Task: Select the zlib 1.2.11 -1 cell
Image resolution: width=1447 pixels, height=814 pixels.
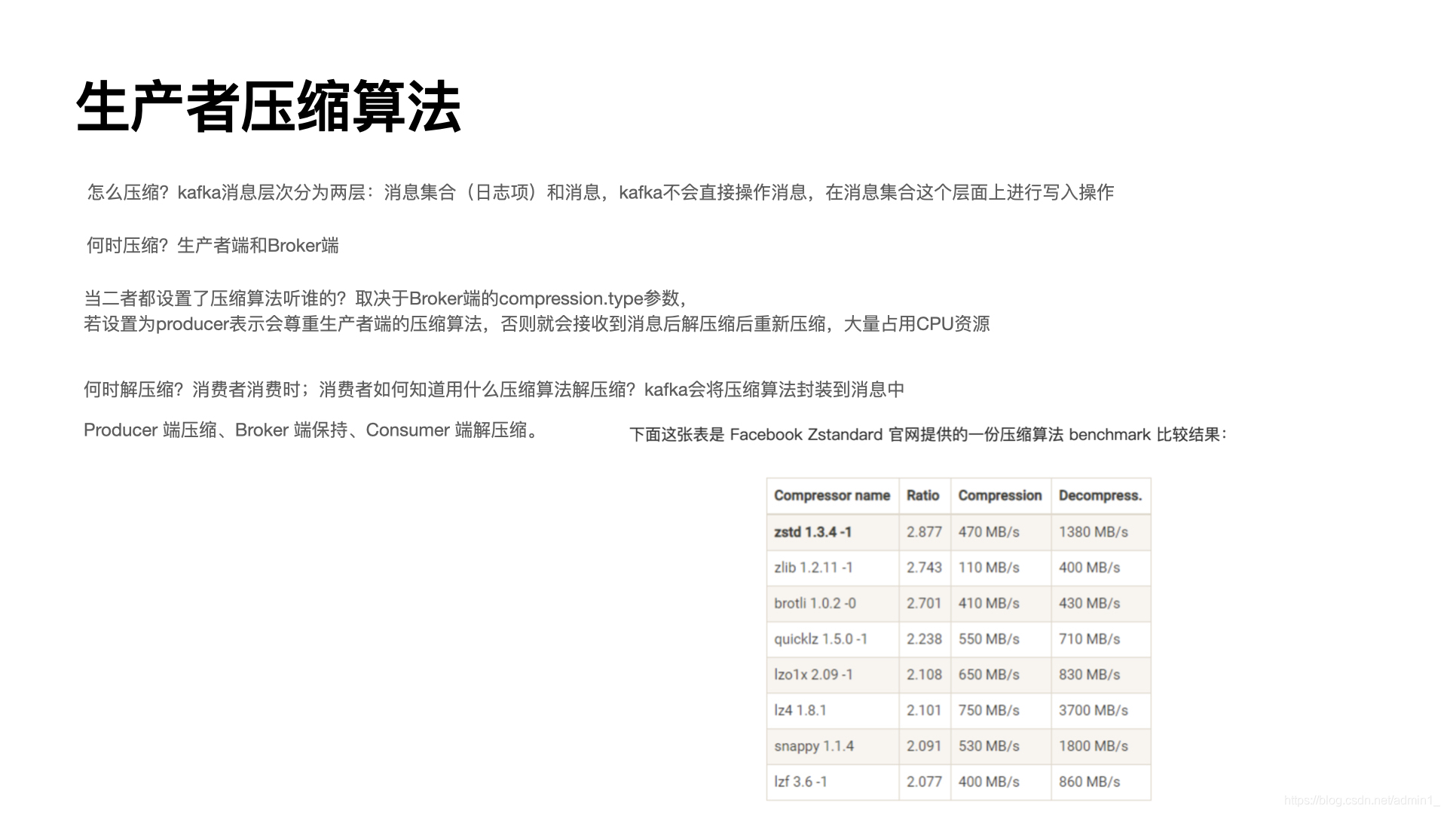Action: click(x=813, y=568)
